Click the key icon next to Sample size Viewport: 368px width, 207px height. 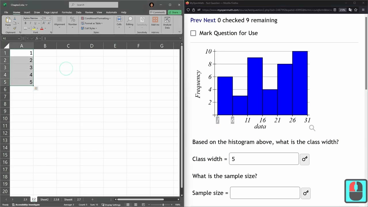(306, 193)
